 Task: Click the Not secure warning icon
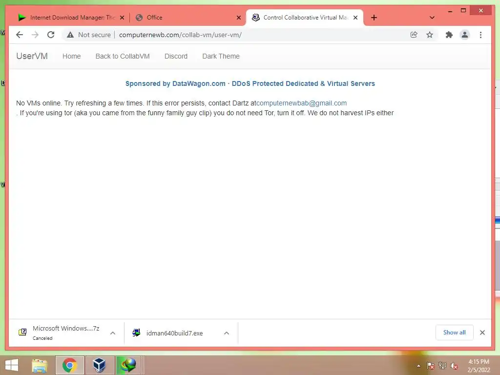(x=70, y=35)
